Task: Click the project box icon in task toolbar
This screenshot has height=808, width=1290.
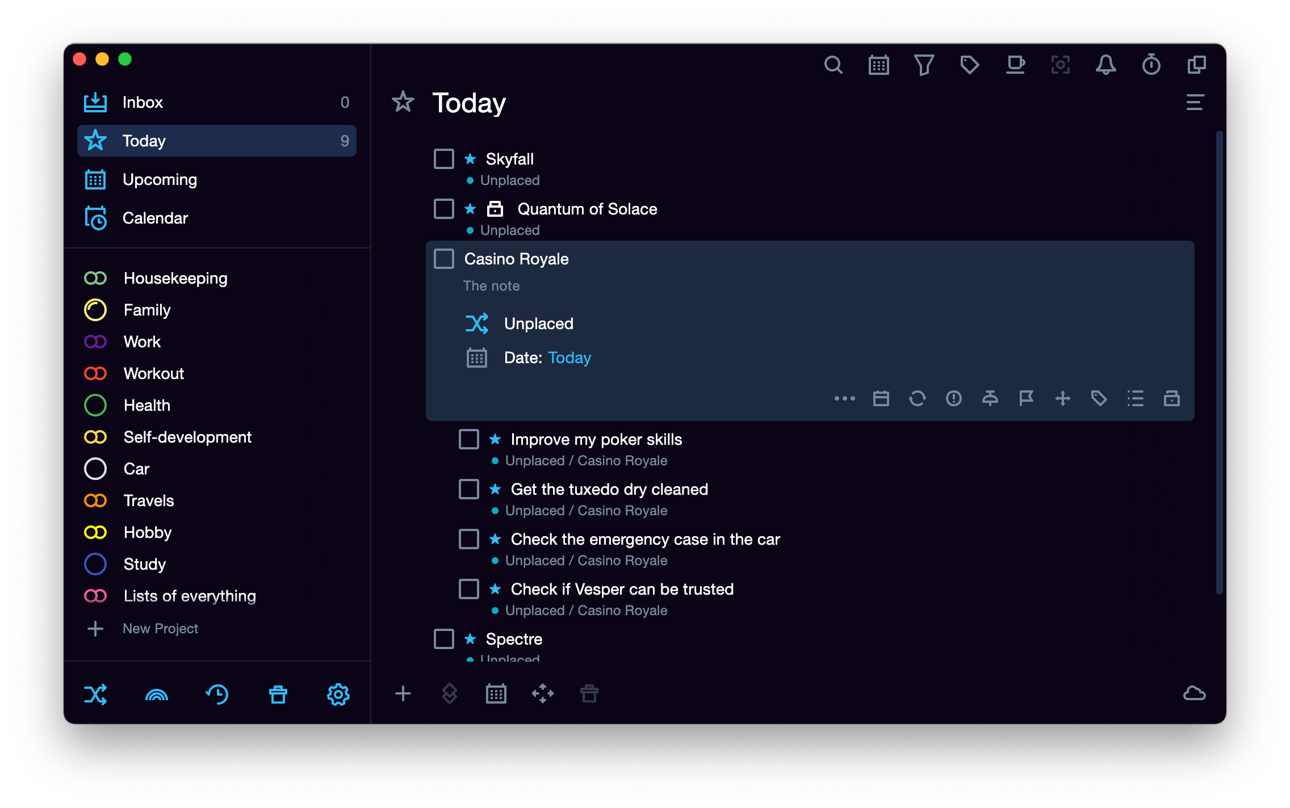Action: 1171,399
